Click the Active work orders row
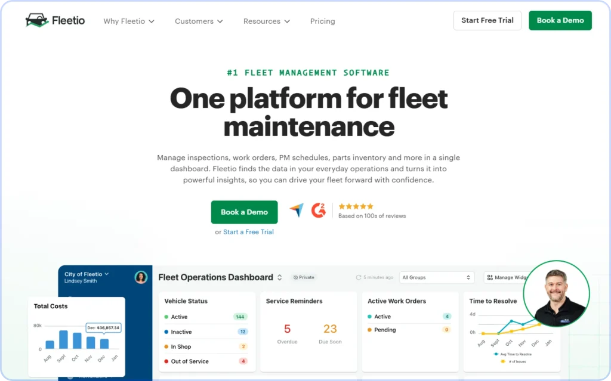 click(409, 317)
